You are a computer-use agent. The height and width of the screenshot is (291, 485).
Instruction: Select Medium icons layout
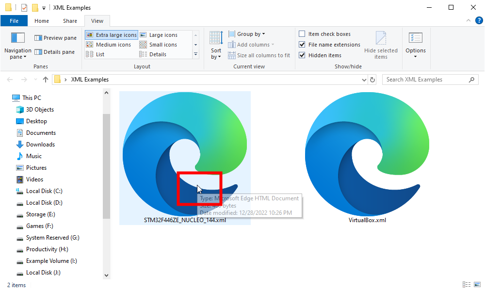pos(109,45)
